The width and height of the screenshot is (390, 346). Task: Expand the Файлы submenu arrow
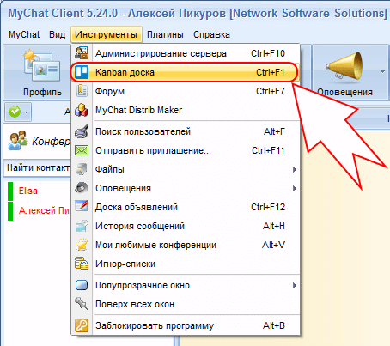pos(295,169)
